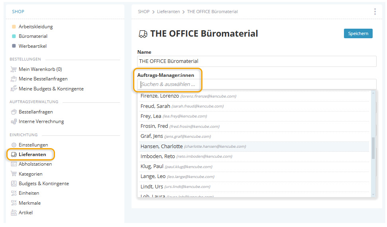Select Freud, Sarah from the list
Image resolution: width=387 pixels, height=227 pixels.
click(254, 106)
